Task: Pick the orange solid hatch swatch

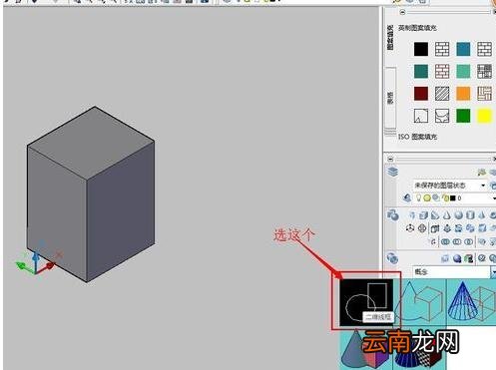Action: coord(463,94)
